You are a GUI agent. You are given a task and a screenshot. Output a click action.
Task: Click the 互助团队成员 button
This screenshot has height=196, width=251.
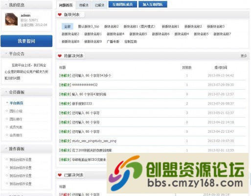click(122, 4)
